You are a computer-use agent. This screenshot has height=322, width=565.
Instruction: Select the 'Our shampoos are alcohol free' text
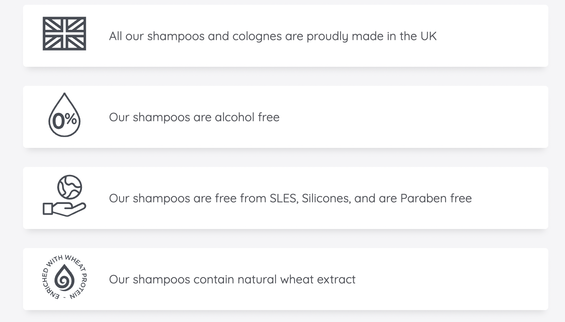coord(194,117)
